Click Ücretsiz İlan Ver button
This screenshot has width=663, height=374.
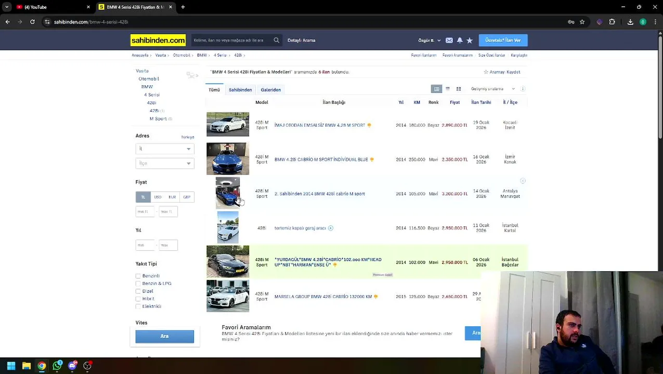click(503, 40)
